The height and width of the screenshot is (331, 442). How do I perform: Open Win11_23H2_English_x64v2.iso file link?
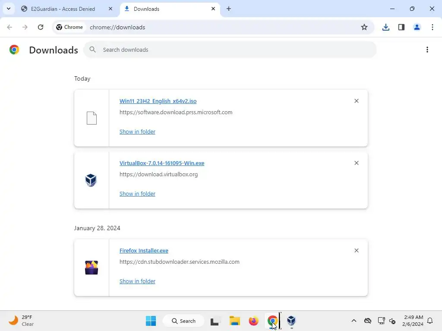point(158,101)
